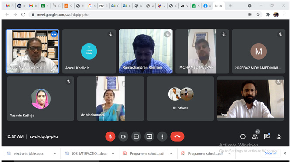Image resolution: width=291 pixels, height=162 pixels.
Task: Expand options for electronic table.docx download
Action: pos(55,153)
